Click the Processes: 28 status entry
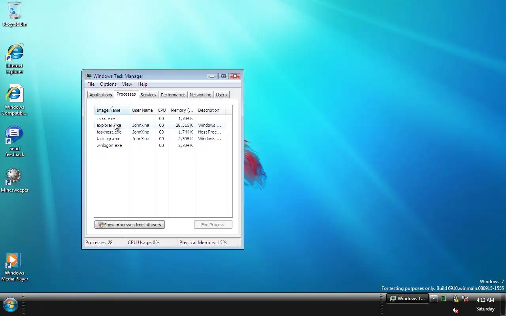Screen dimensions: 506x316 tap(99, 243)
